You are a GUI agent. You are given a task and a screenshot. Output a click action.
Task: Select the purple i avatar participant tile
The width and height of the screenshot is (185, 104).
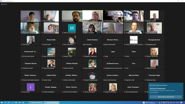(x=31, y=87)
